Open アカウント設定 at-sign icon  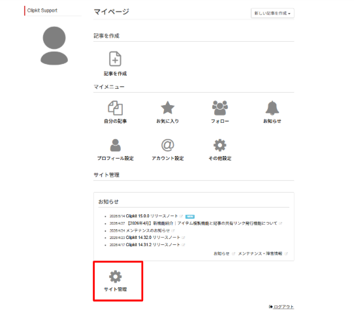pos(167,145)
